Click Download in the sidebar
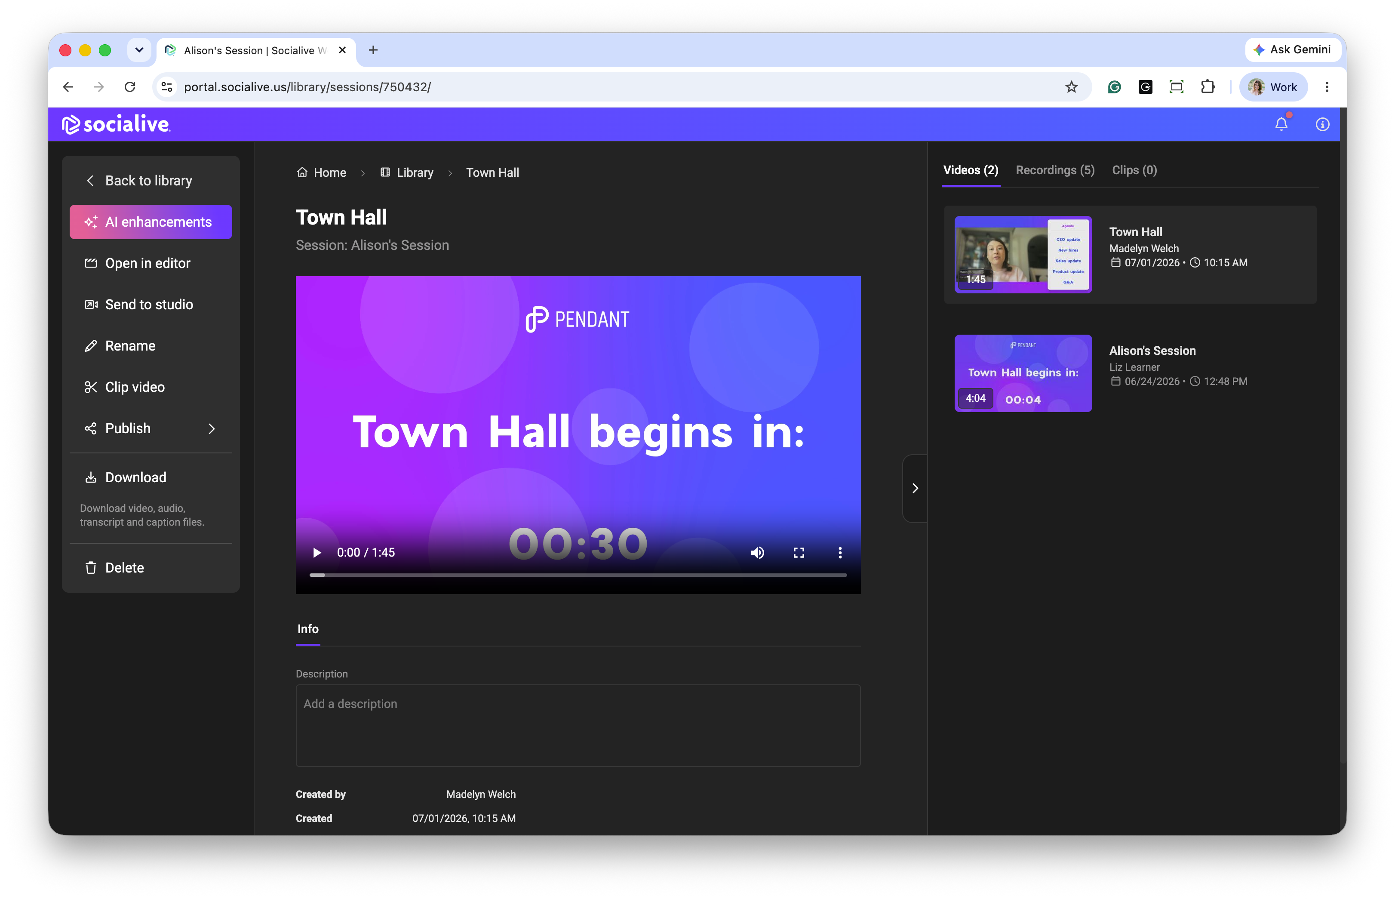The height and width of the screenshot is (899, 1395). (151, 477)
